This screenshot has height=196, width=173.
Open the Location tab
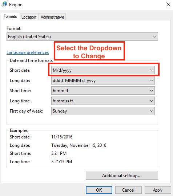point(29,17)
